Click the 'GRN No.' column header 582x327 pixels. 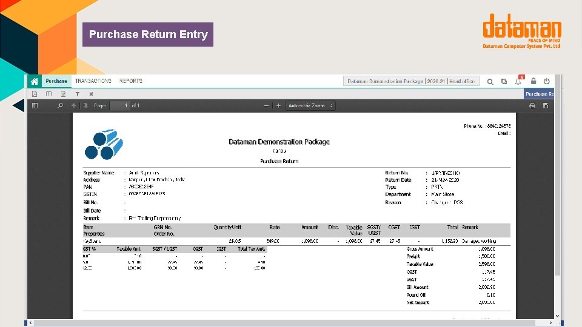click(x=162, y=227)
